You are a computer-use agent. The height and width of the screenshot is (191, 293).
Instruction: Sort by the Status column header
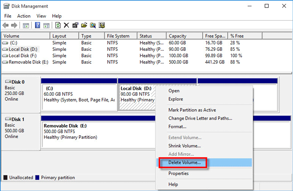click(x=152, y=36)
